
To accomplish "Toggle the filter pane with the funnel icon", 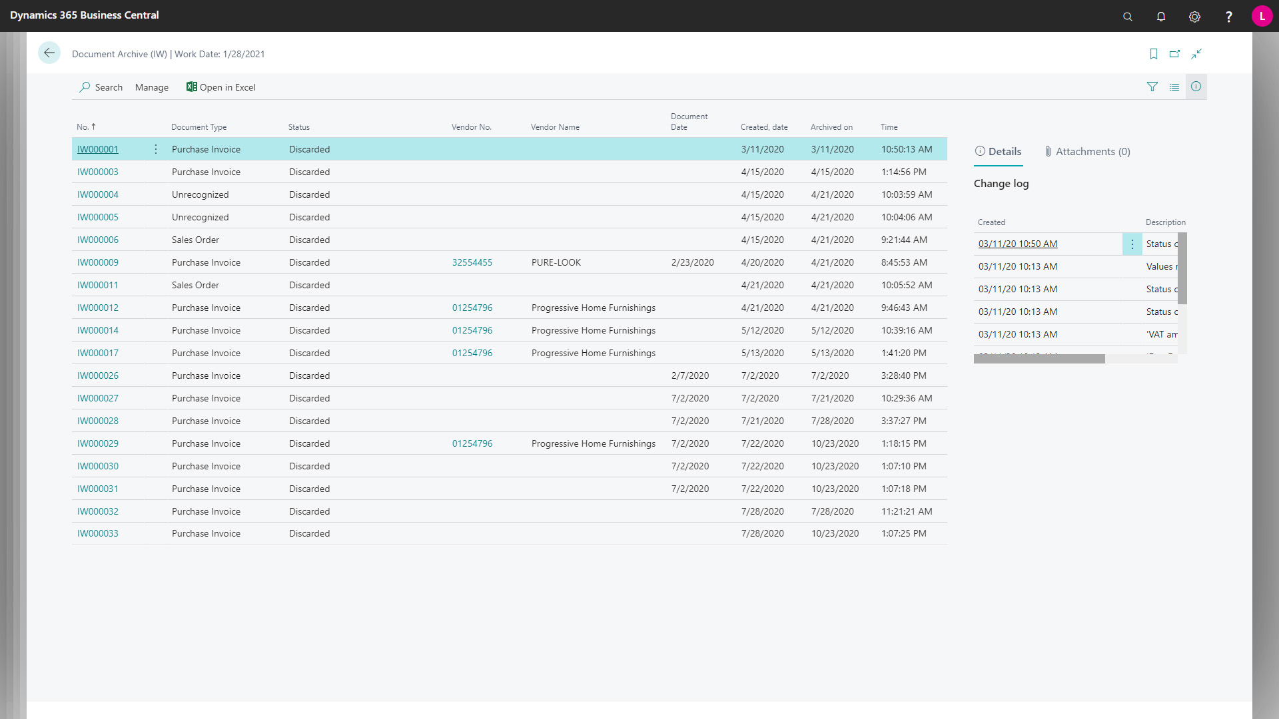I will pos(1152,87).
